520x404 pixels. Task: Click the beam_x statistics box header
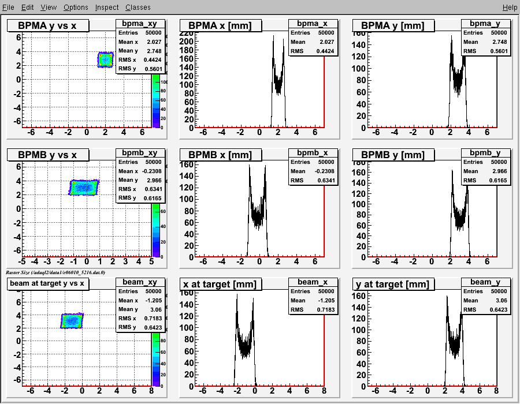(x=313, y=282)
